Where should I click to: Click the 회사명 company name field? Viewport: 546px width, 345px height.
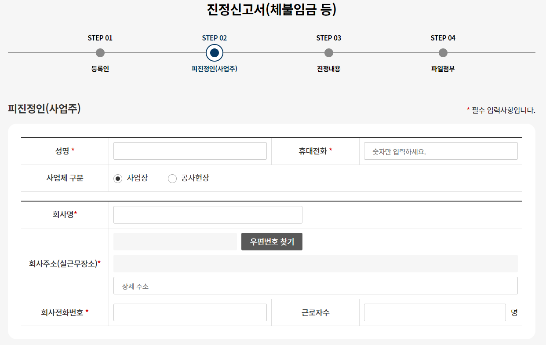(207, 214)
